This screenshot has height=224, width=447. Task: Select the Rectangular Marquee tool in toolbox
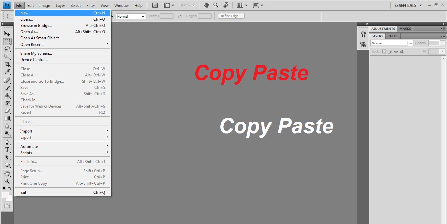tap(7, 42)
